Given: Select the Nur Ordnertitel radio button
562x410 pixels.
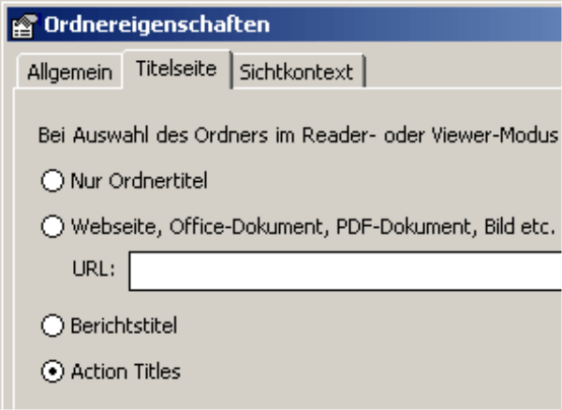Looking at the screenshot, I should click(52, 180).
